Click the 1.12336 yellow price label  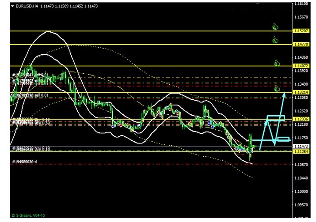(x=300, y=119)
